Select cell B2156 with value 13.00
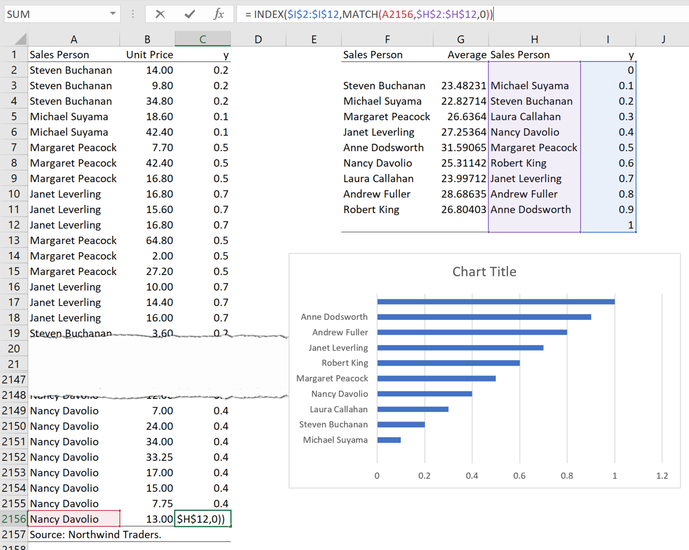 (x=147, y=518)
